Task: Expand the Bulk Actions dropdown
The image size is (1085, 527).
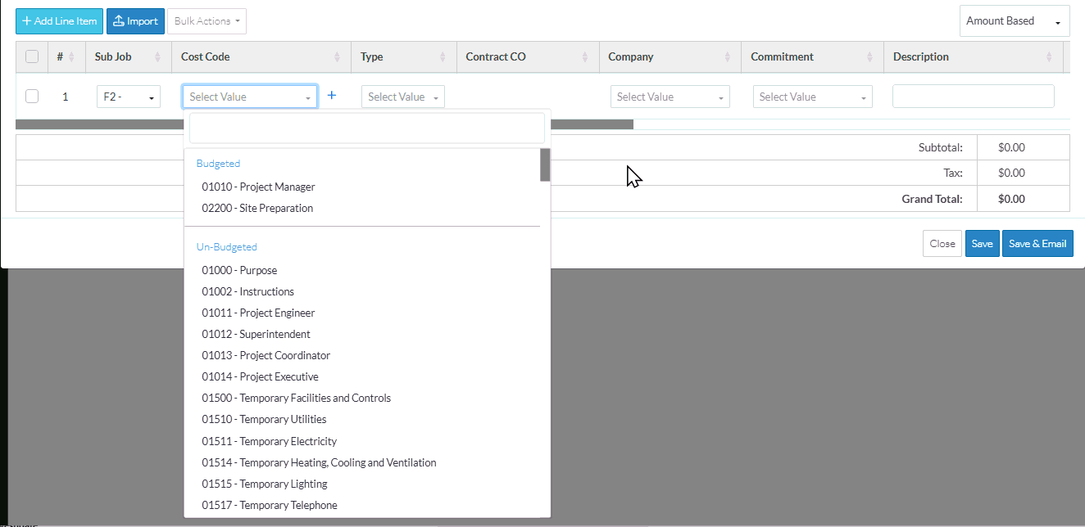Action: (207, 21)
